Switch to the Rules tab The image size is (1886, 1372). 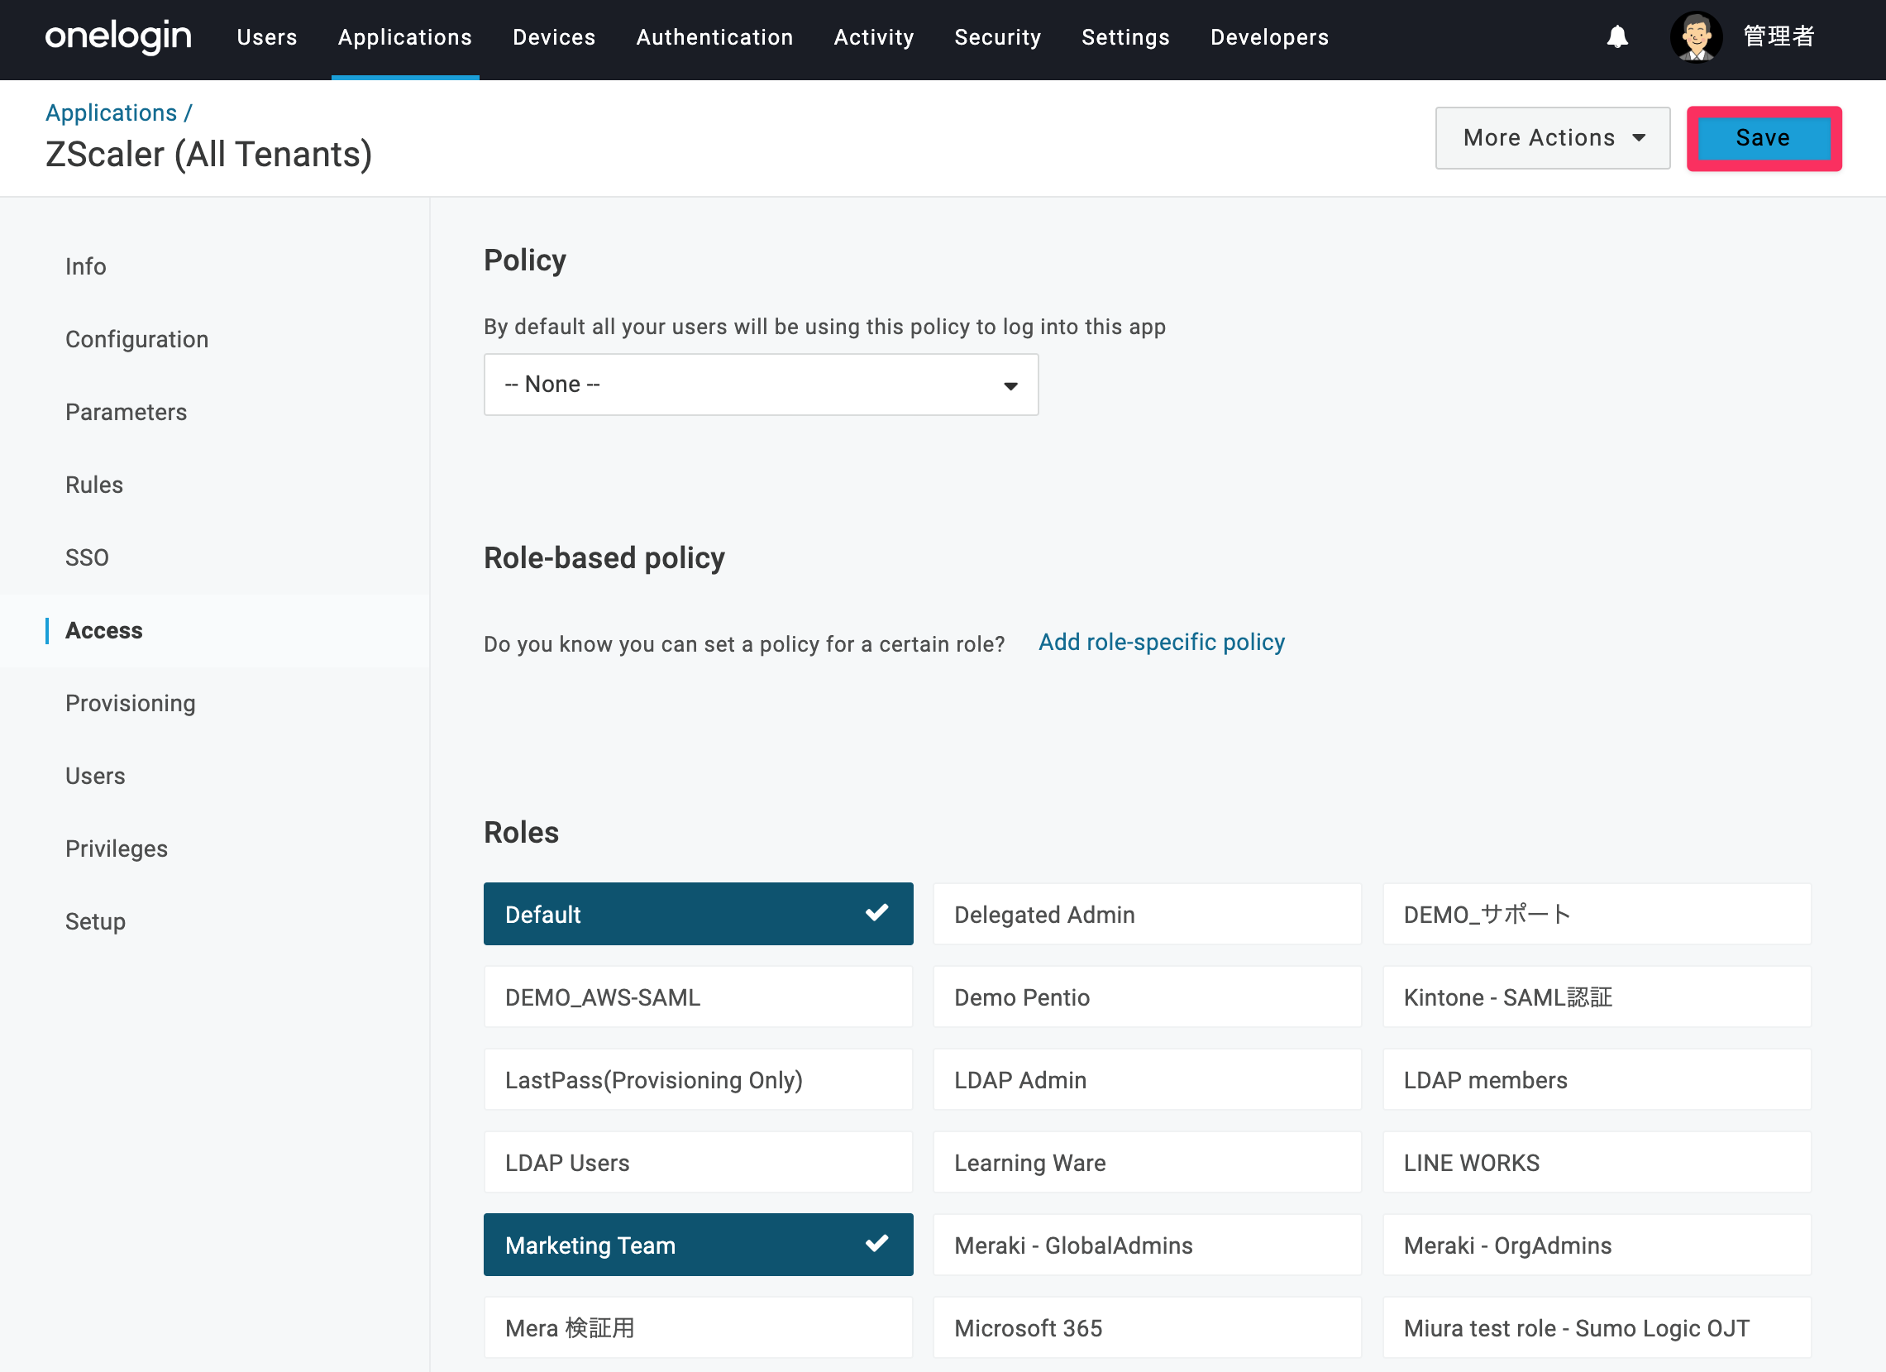click(94, 485)
